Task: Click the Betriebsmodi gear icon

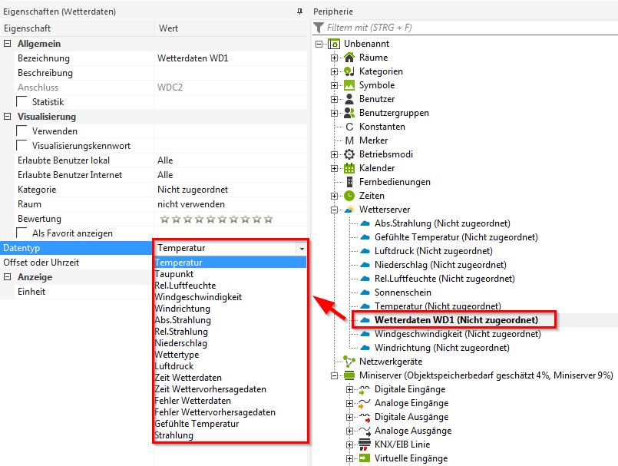Action: (349, 154)
